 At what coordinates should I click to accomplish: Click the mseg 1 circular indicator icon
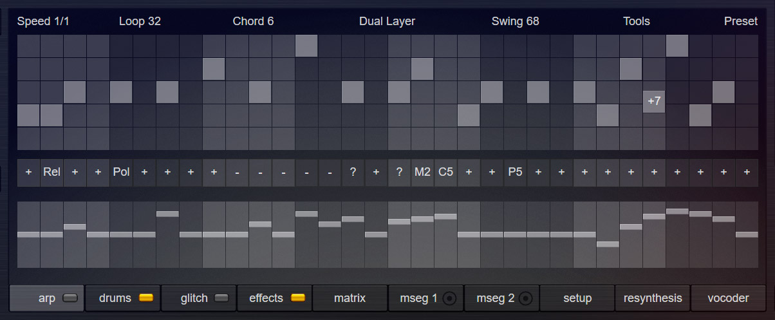click(x=449, y=298)
